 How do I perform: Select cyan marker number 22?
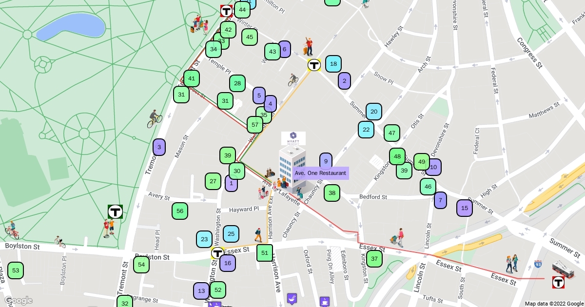(x=366, y=130)
